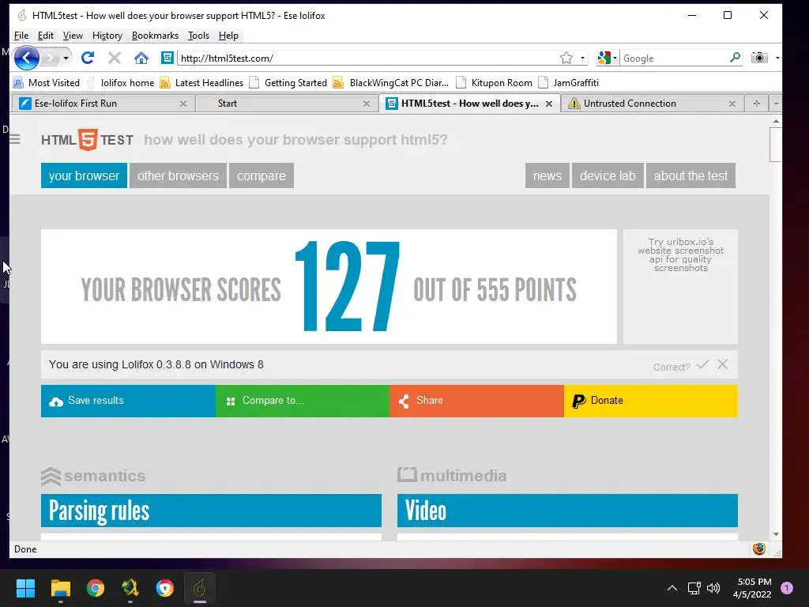Stop loading with the X icon
The height and width of the screenshot is (607, 809).
pyautogui.click(x=115, y=58)
